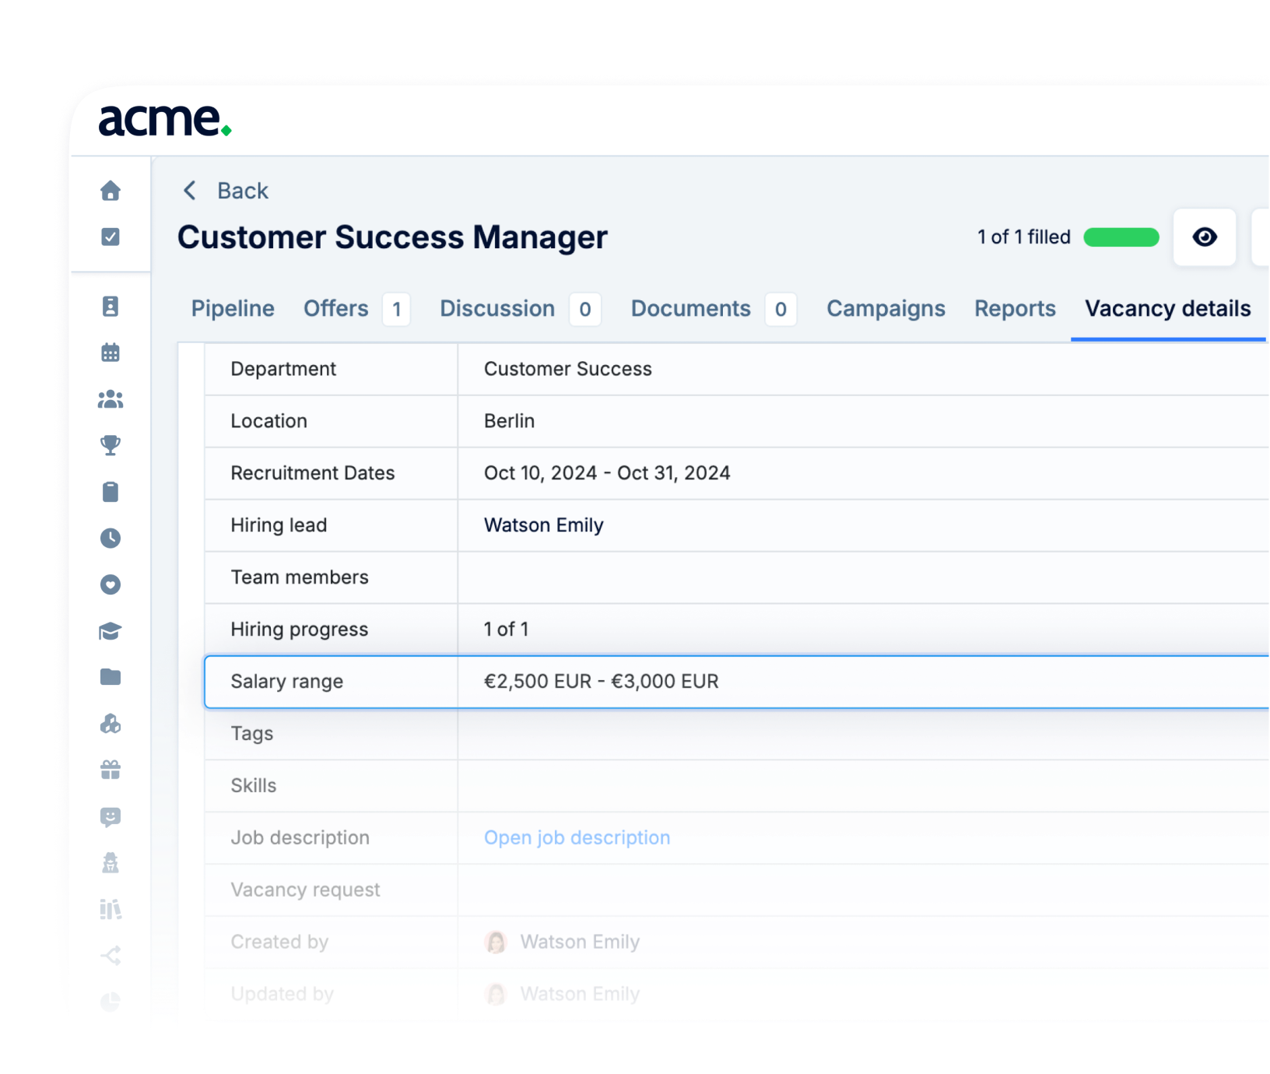This screenshot has width=1270, height=1074.
Task: Select the Team members people icon
Action: coord(110,399)
